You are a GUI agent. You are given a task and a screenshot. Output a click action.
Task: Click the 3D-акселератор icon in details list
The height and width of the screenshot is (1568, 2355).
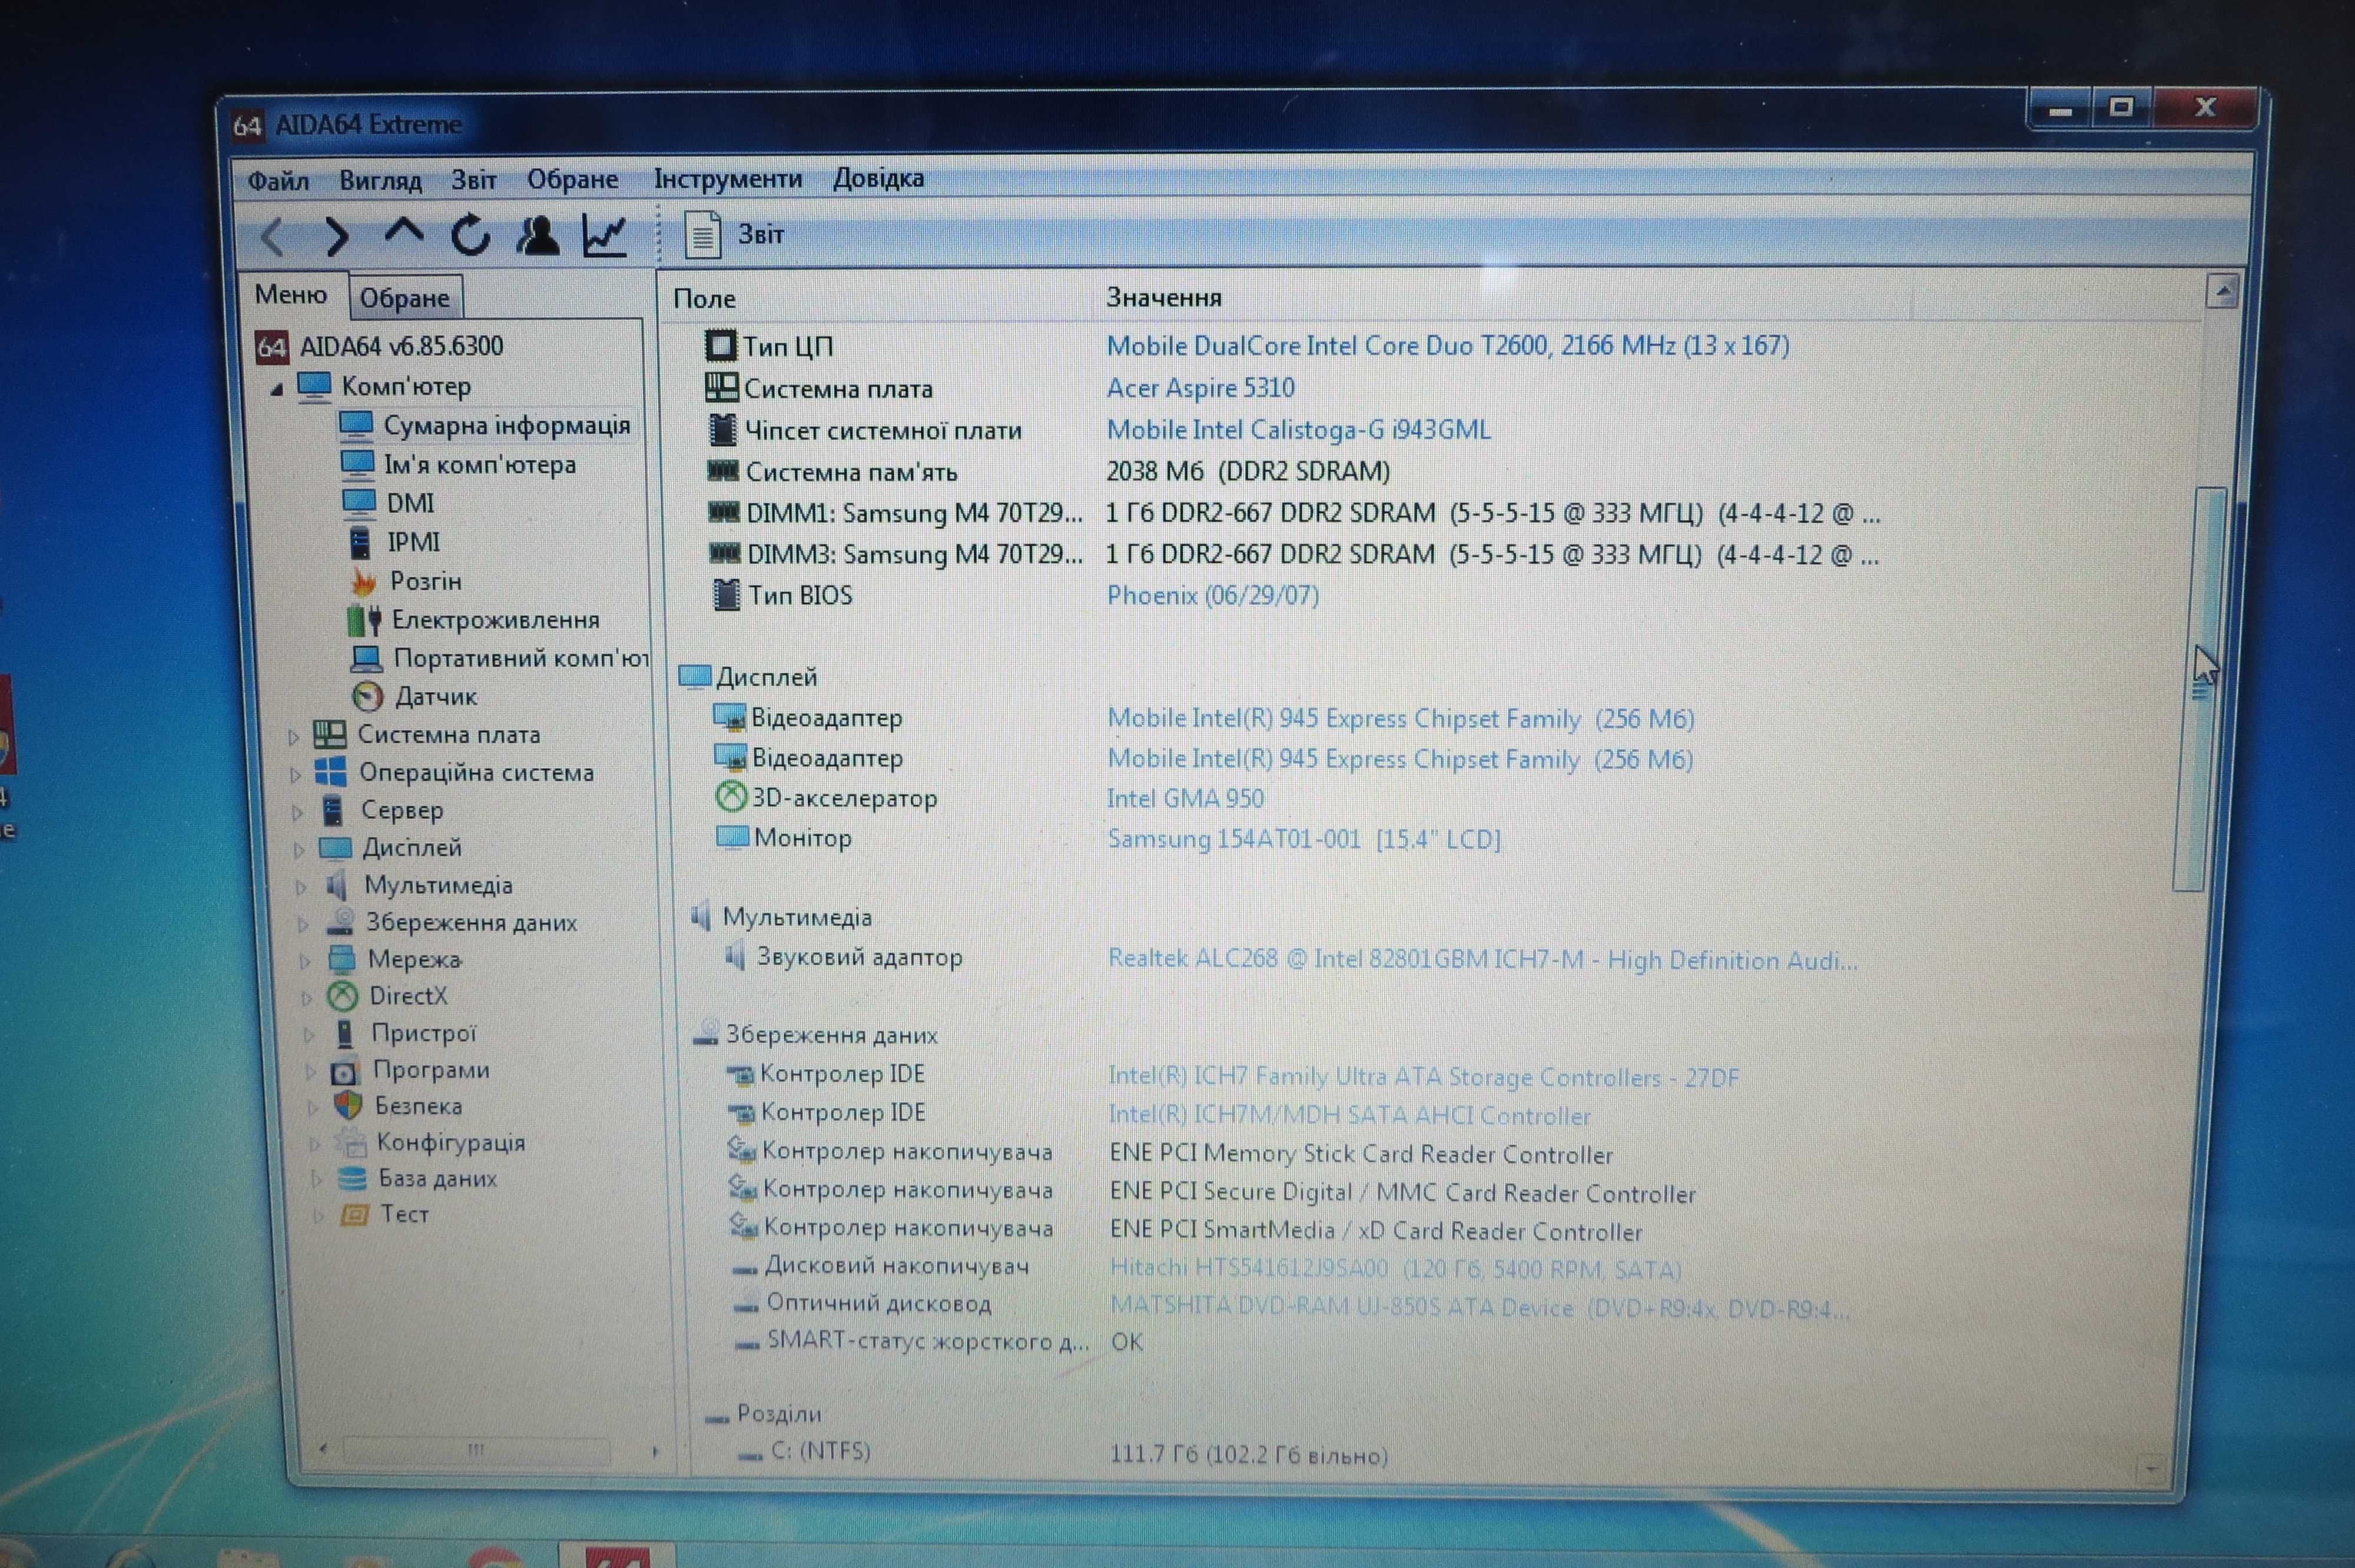[x=732, y=797]
